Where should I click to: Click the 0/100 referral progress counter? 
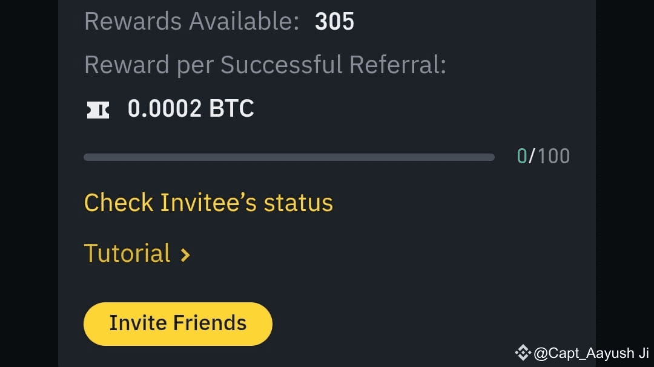coord(543,157)
